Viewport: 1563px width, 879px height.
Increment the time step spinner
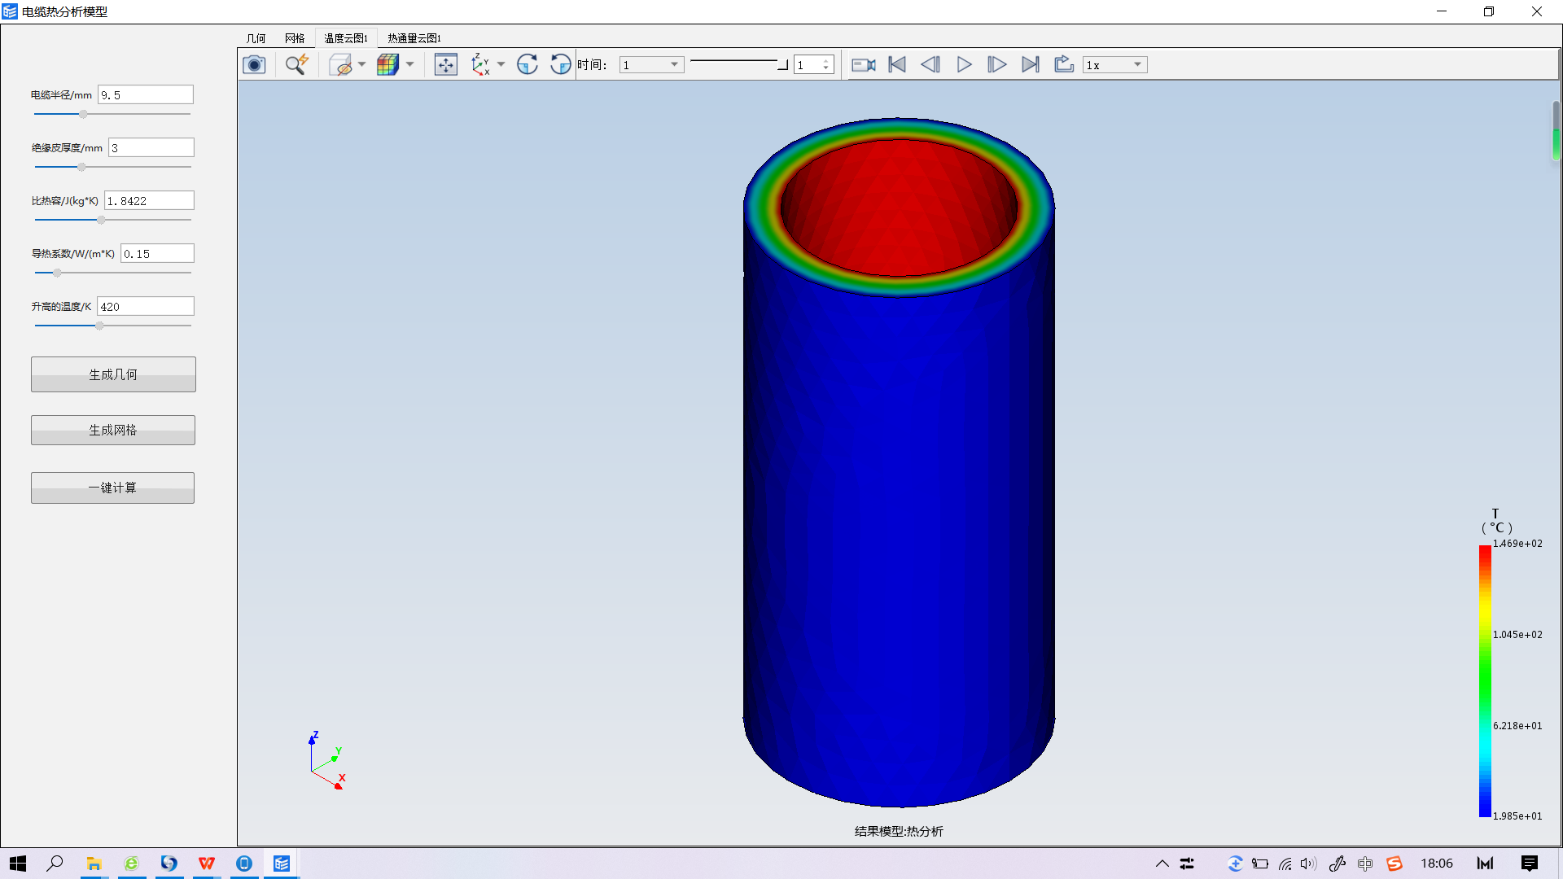pyautogui.click(x=826, y=61)
